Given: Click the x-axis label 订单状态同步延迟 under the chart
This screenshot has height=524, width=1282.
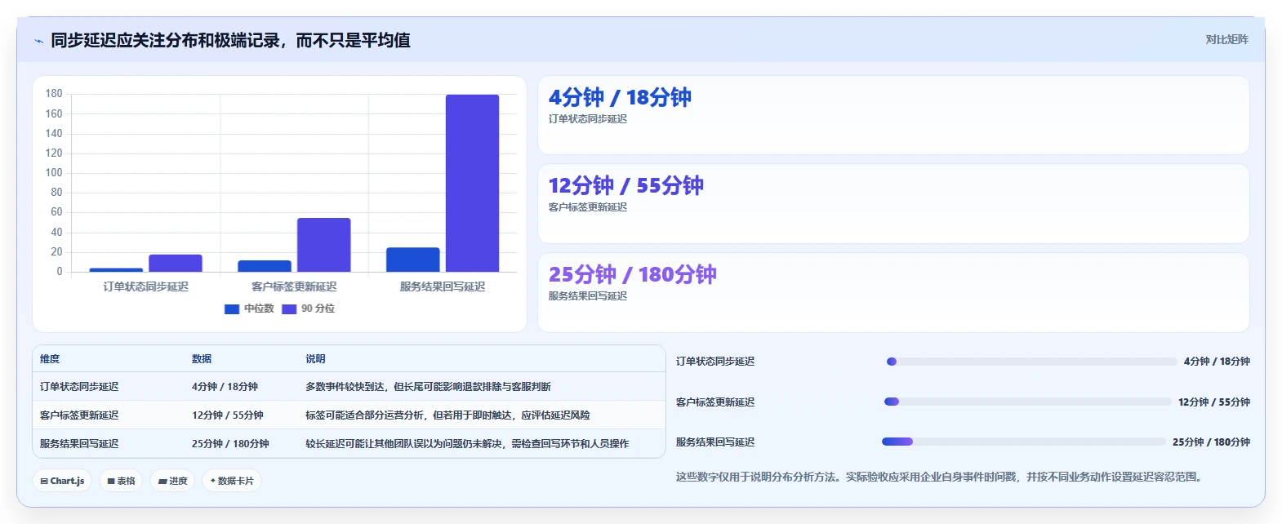Looking at the screenshot, I should click(x=145, y=286).
